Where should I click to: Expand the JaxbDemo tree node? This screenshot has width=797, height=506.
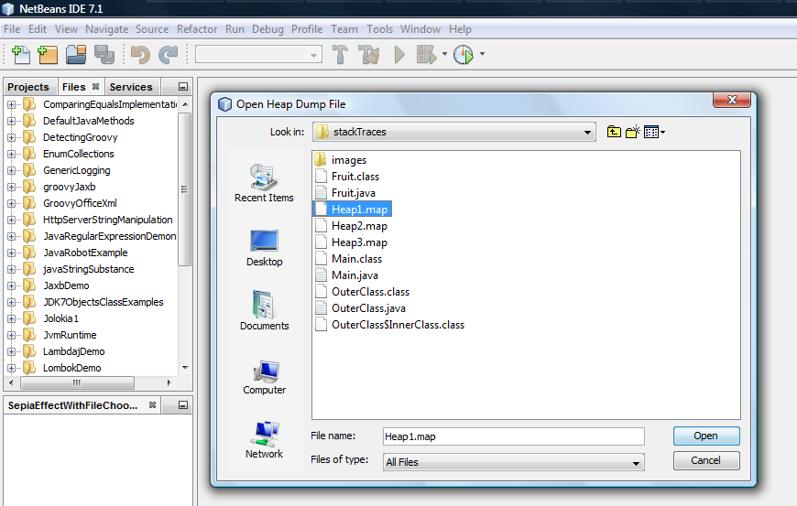pos(11,285)
